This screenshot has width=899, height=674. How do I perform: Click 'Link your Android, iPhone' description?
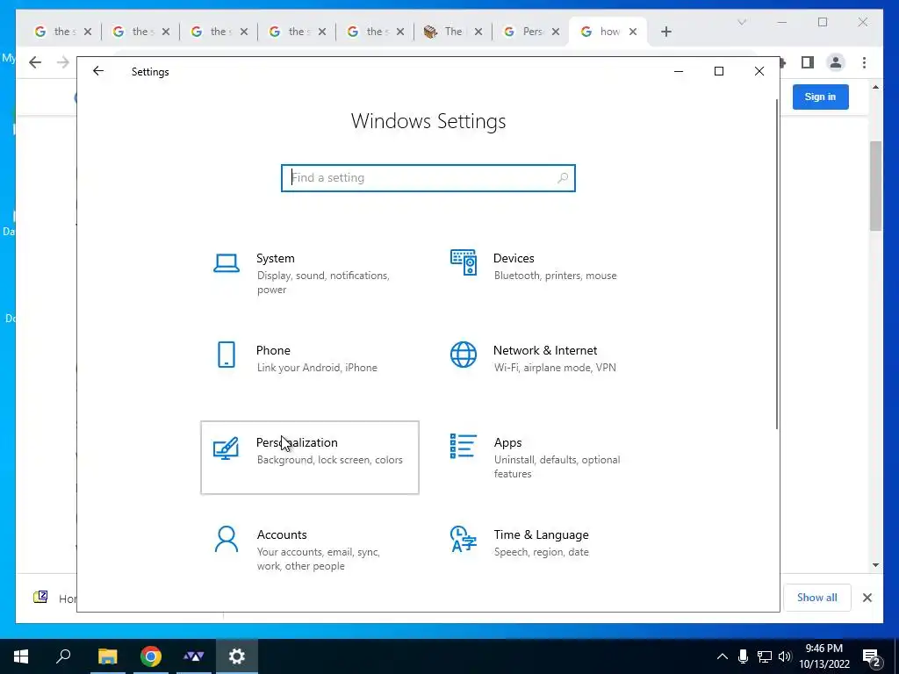317,368
